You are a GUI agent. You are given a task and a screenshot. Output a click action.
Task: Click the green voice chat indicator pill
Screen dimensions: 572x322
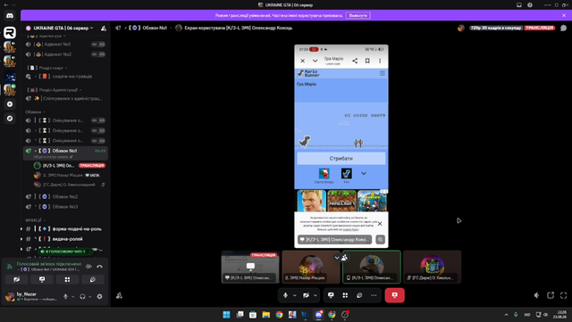[65, 252]
